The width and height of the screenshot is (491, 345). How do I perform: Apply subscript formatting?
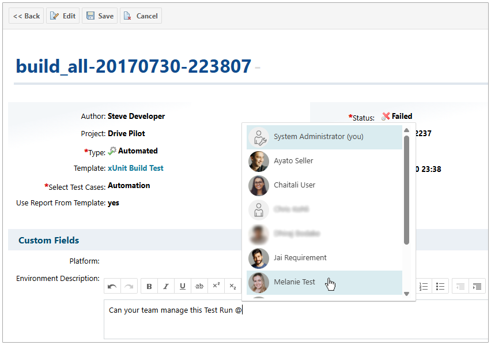[x=233, y=286]
